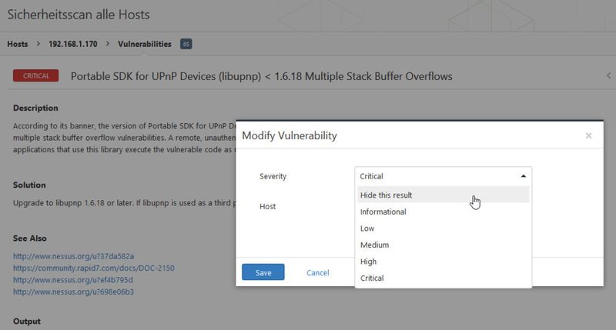616x330 pixels.
Task: Collapse side panel with left chevron
Action: [x=608, y=75]
